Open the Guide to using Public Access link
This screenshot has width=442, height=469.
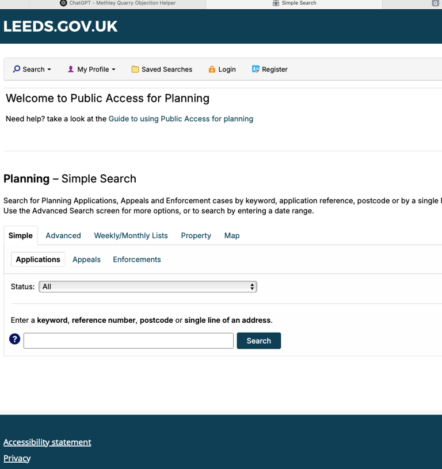tap(181, 119)
